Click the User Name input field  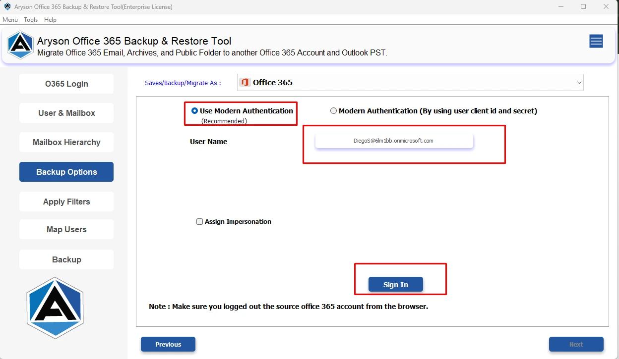click(394, 141)
